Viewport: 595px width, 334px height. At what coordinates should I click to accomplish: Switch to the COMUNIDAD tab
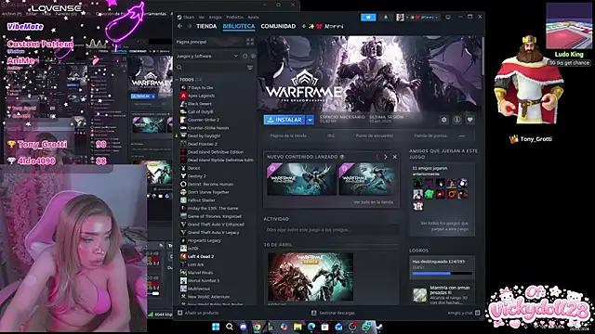[x=278, y=26]
